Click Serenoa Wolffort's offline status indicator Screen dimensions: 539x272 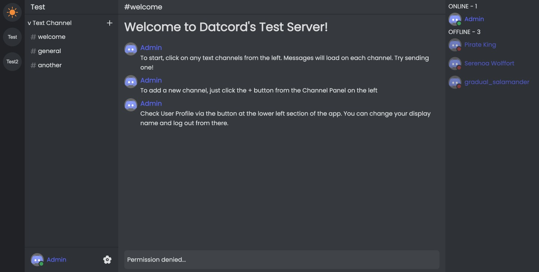[459, 68]
